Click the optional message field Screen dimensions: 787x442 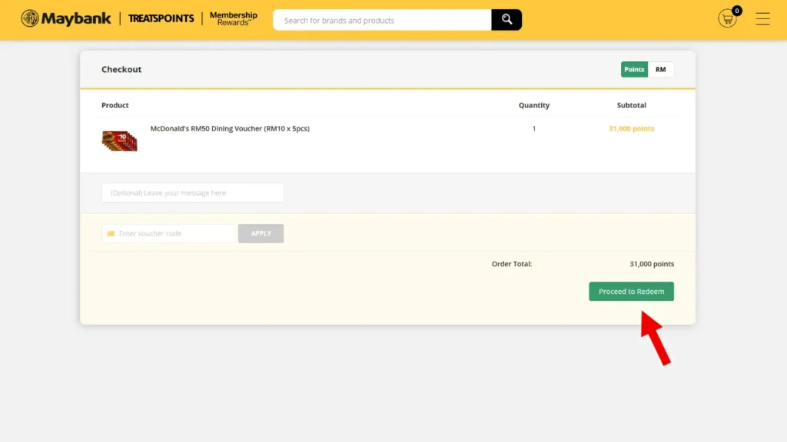point(193,193)
